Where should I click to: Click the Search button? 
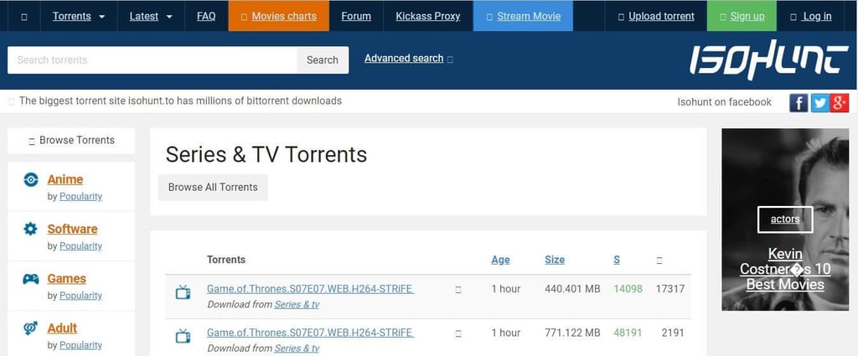point(323,60)
